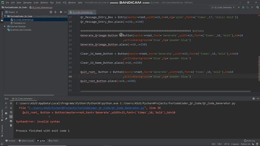The image size is (260, 146).
Task: Toggle tool window buttons at the bottom-left corner
Action: pos(2,144)
